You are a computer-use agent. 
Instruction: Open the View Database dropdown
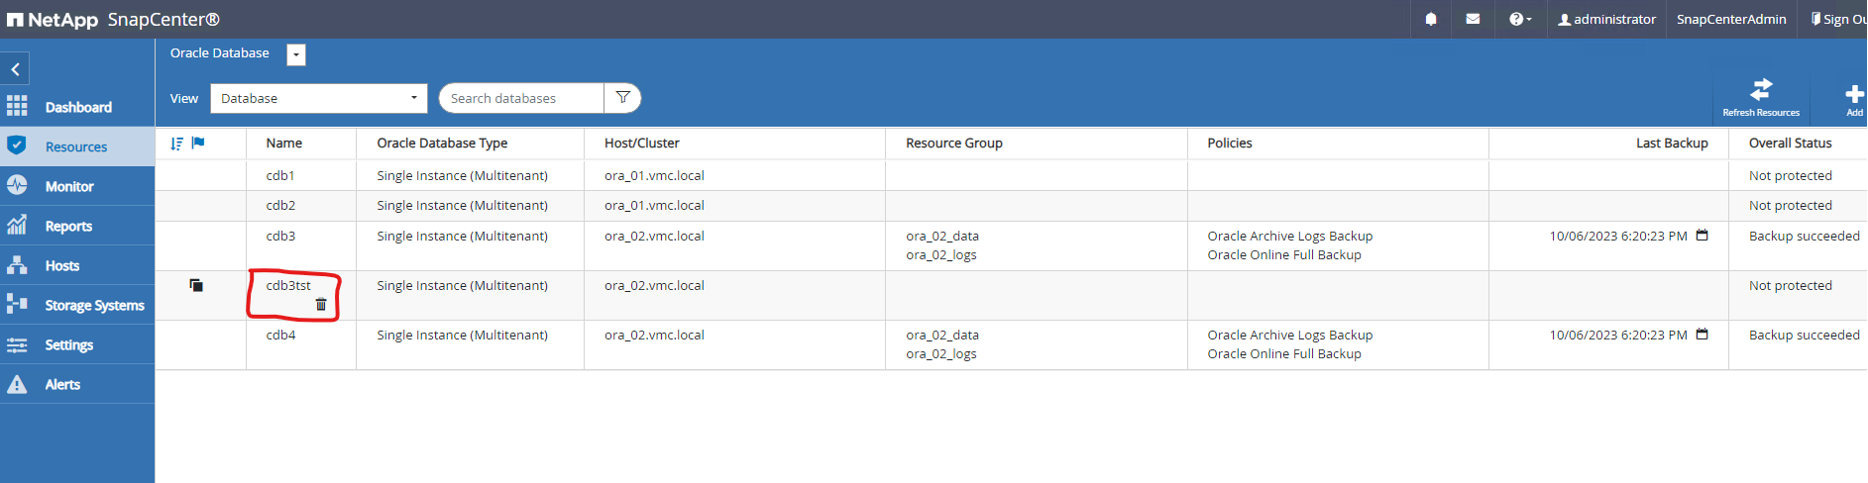pyautogui.click(x=318, y=98)
